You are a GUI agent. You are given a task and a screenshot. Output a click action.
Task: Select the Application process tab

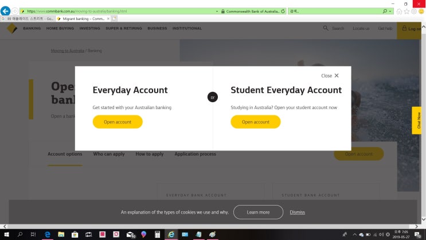coord(195,154)
